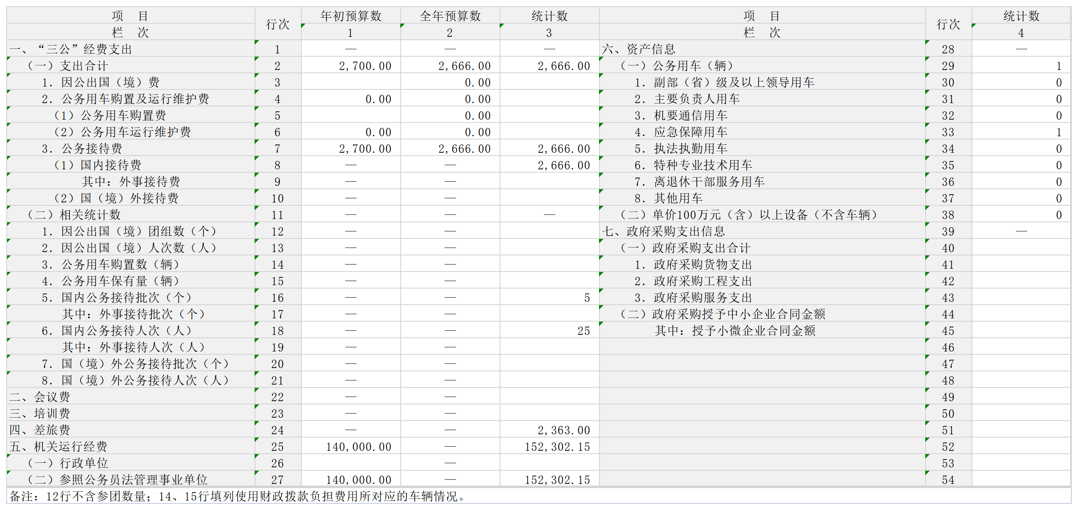Click row number 33 cell

[x=948, y=132]
